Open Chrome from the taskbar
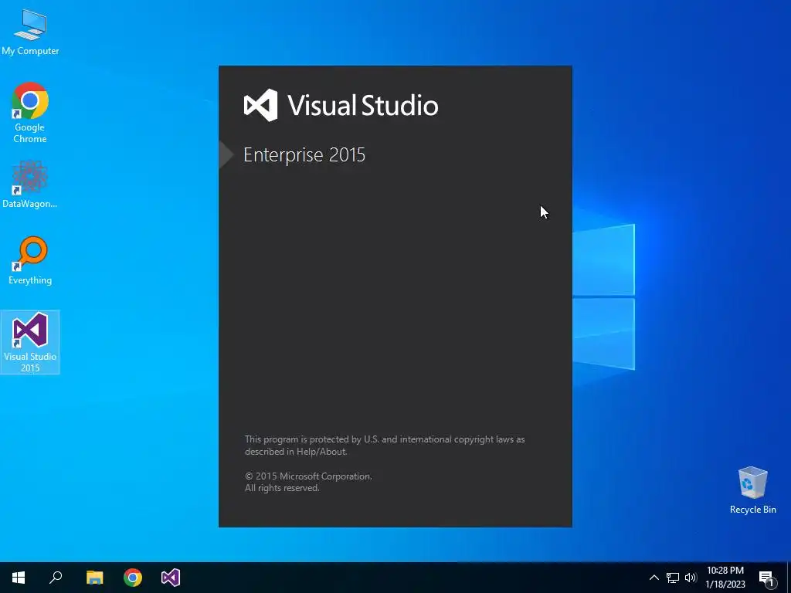This screenshot has width=791, height=593. click(133, 578)
